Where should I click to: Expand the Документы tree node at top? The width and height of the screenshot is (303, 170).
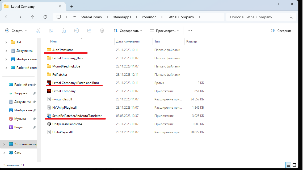pos(6,51)
